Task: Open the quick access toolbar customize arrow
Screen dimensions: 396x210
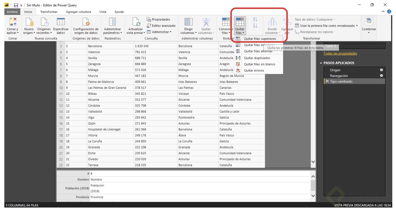Action: pyautogui.click(x=21, y=5)
